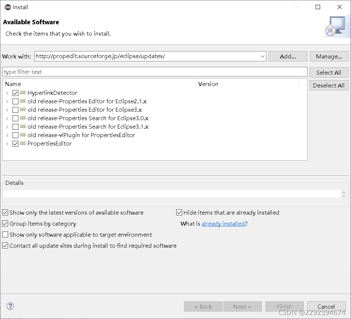Screen dimensions: 351x319
Task: Check old release-viPlugin for PropertiesEditor
Action: [15, 135]
